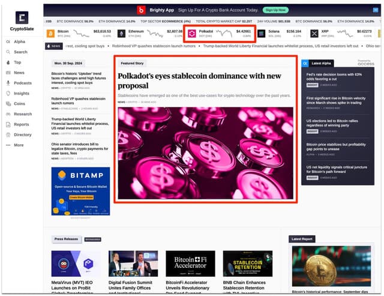
Task: Click the red Brighty App icon
Action: (141, 10)
